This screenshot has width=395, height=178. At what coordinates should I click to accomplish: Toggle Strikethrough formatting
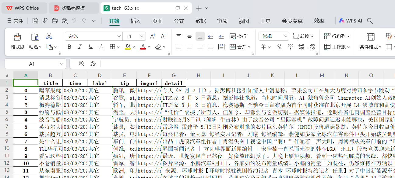click(x=101, y=47)
